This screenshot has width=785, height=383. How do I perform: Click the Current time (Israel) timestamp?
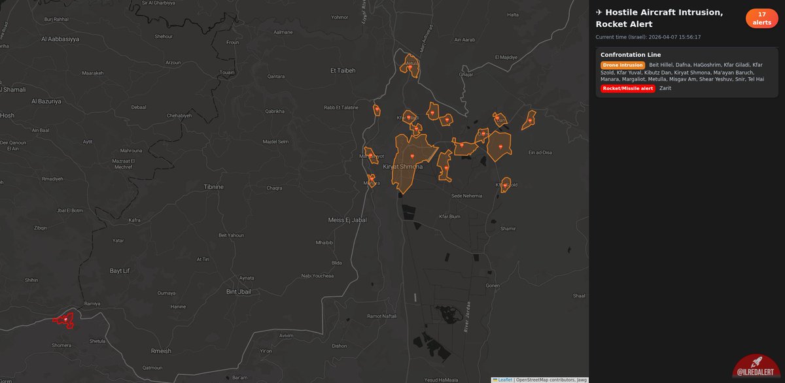point(648,37)
